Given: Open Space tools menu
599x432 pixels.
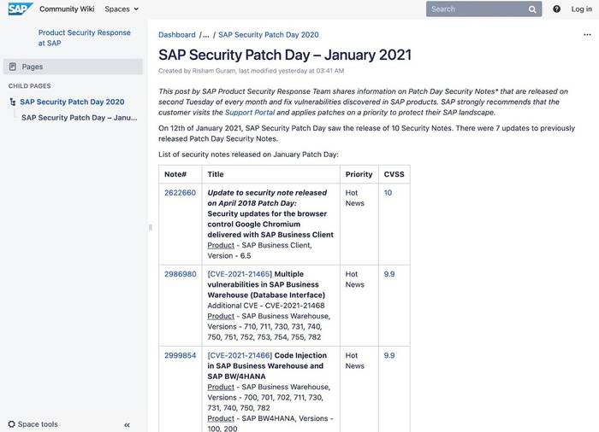Looking at the screenshot, I should point(33,424).
